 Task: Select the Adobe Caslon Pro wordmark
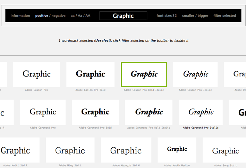click(x=36, y=74)
